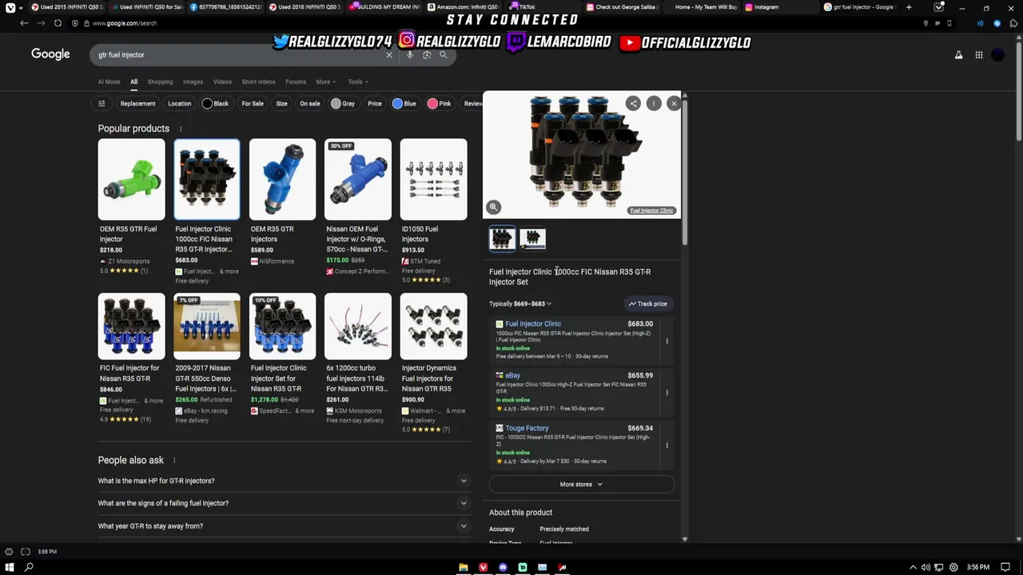
Task: Open Search Labs flask icon
Action: 958,55
